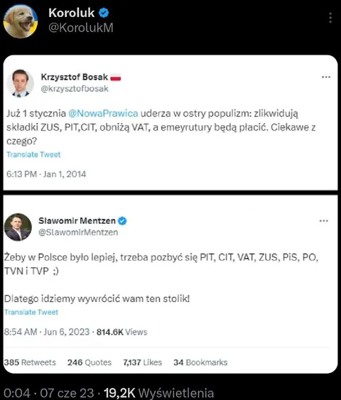Click Mentzen's blue verified checkmark
Viewport: 341px width, 400px height.
[x=122, y=221]
